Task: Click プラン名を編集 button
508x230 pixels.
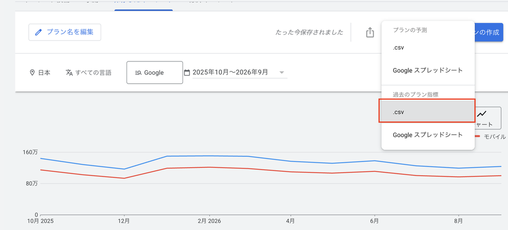Action: tap(65, 32)
